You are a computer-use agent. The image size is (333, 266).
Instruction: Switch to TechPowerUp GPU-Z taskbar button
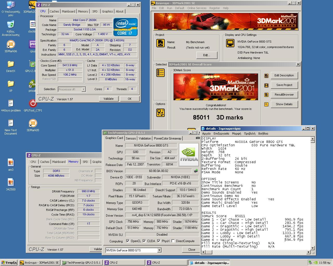pos(82,263)
